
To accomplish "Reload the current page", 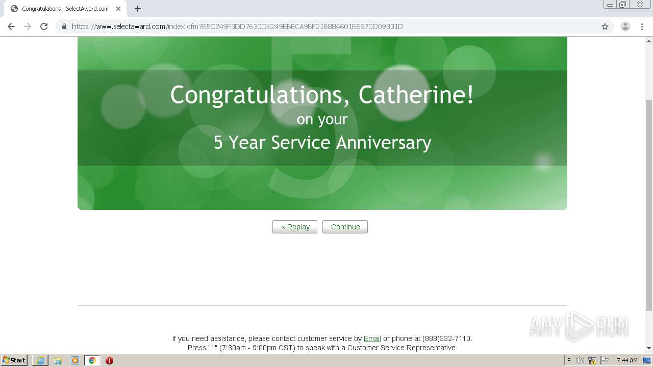I will click(x=44, y=27).
